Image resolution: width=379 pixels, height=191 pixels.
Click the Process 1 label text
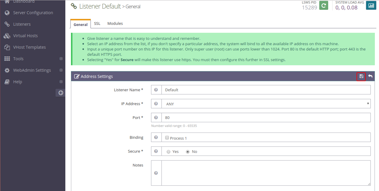tap(179, 138)
